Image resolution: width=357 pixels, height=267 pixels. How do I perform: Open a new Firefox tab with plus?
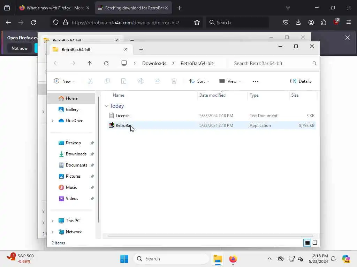(180, 8)
